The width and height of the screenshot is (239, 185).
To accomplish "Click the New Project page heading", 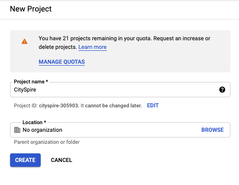I will coord(31,9).
